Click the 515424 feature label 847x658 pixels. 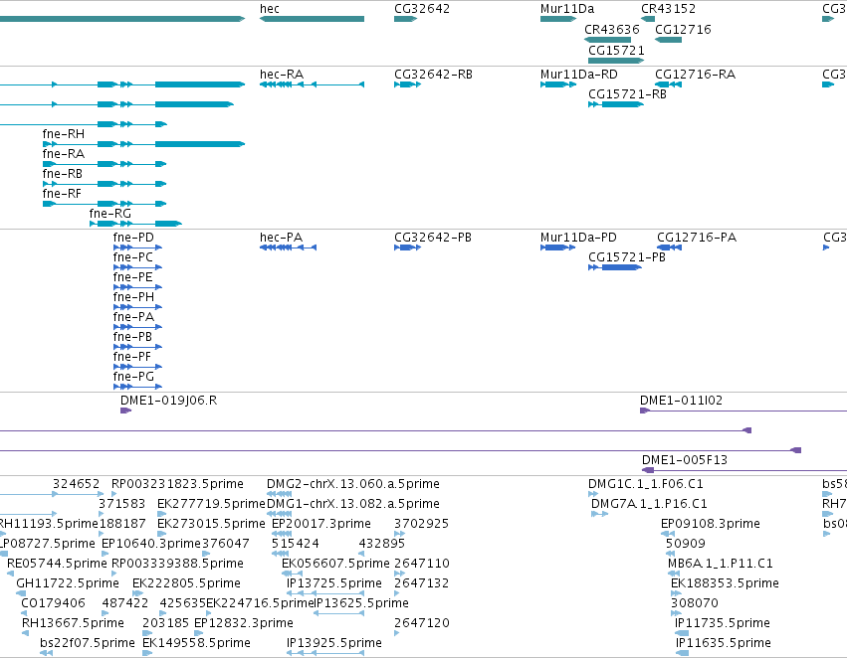point(295,545)
